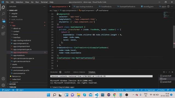Click the Prettier status bar item
The width and height of the screenshot is (175, 98).
tap(161, 90)
